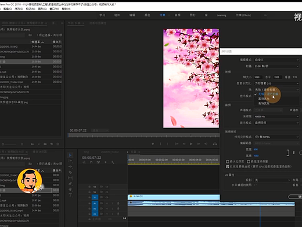Toggle insert sequences as nests icon
Image resolution: width=302 pixels, height=227 pixels.
[84, 162]
